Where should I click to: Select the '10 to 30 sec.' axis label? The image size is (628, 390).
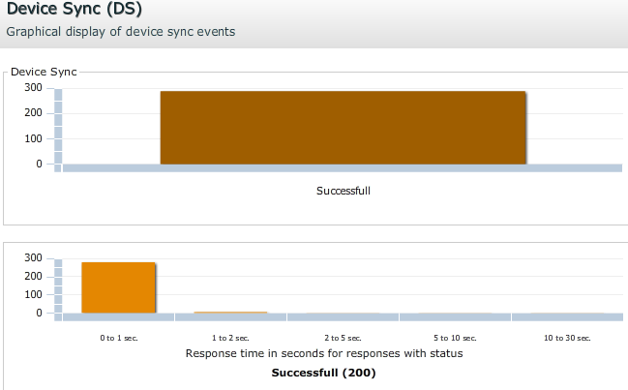[x=567, y=338]
